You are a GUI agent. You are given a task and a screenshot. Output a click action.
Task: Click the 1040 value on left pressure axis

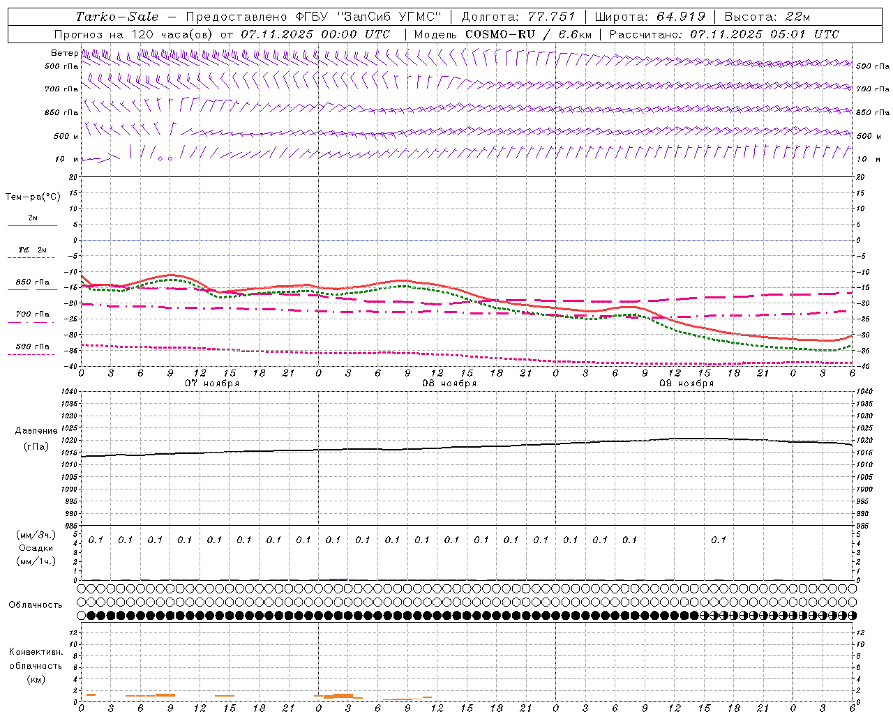(68, 392)
